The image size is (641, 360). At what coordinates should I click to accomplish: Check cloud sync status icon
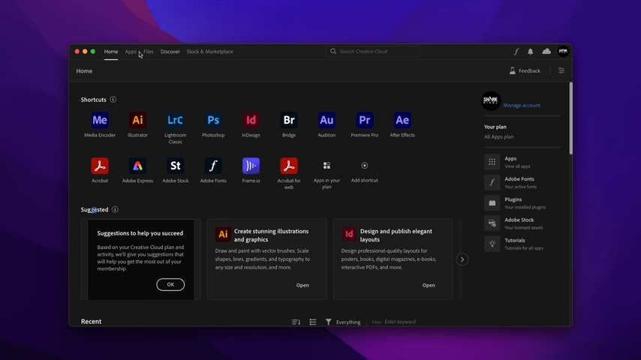(546, 52)
